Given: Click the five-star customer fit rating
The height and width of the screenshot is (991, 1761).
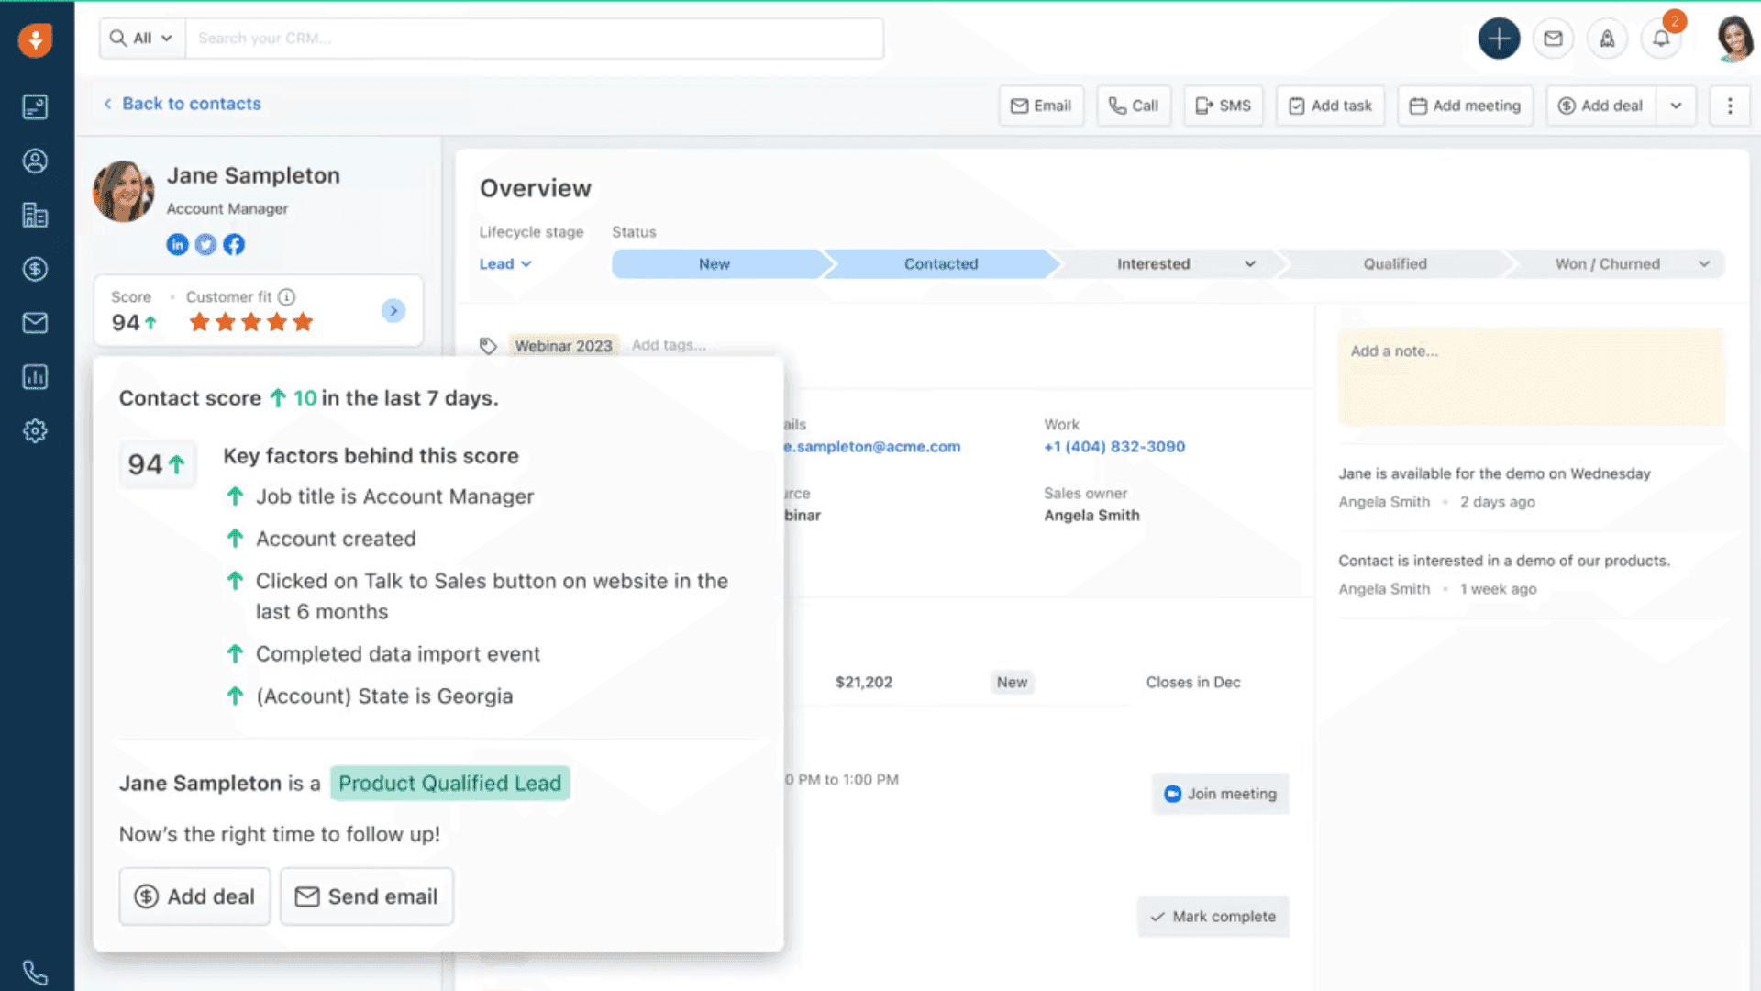Looking at the screenshot, I should [251, 322].
